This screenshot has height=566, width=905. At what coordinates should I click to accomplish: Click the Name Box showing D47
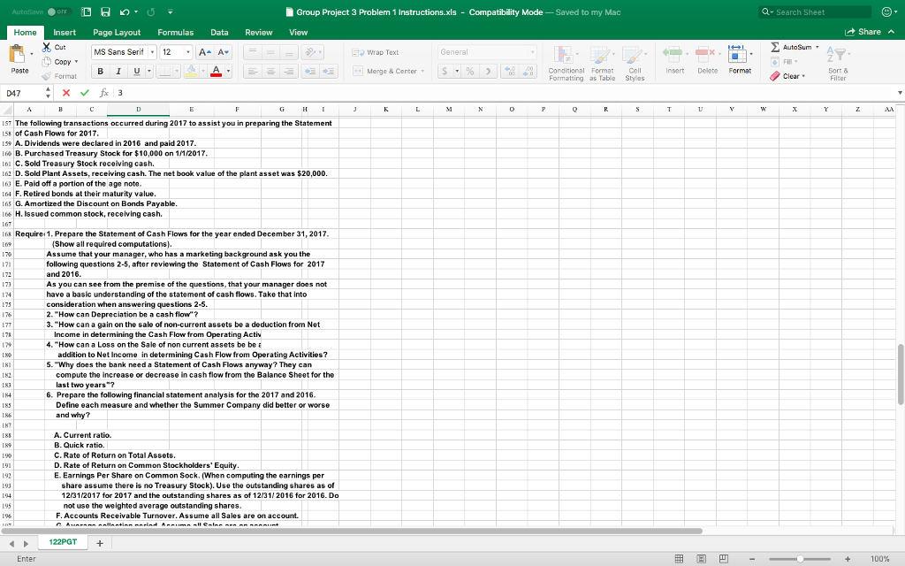22,92
